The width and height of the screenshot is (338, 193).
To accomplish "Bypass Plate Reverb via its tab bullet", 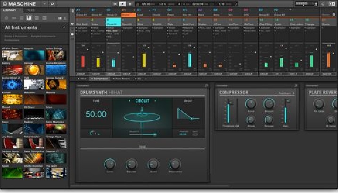I will [x=114, y=79].
